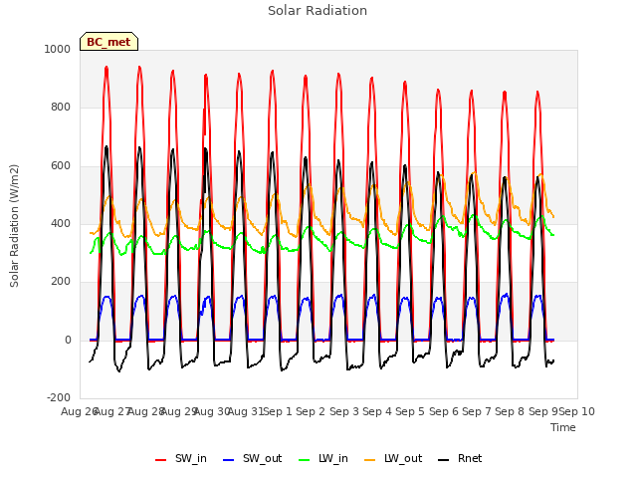The height and width of the screenshot is (478, 637).
Task: Click the Time axis label
Action: click(563, 427)
